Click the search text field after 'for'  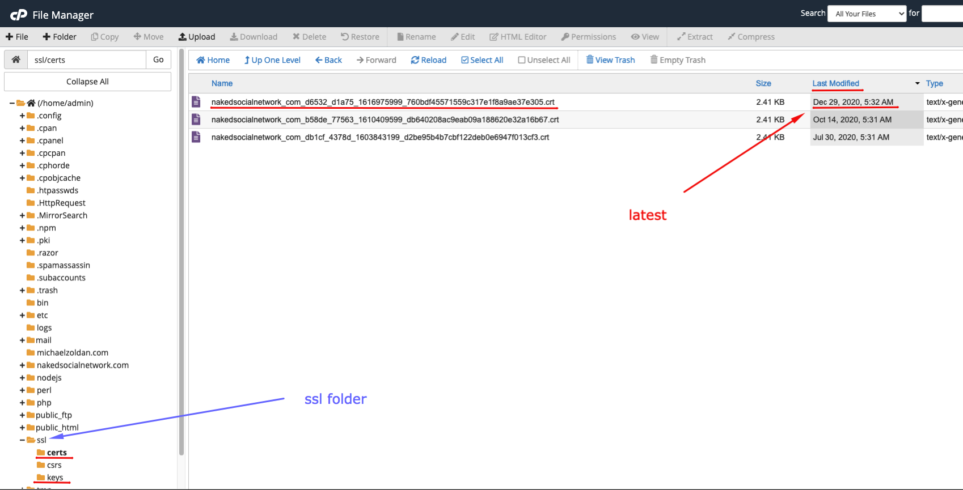coord(942,14)
